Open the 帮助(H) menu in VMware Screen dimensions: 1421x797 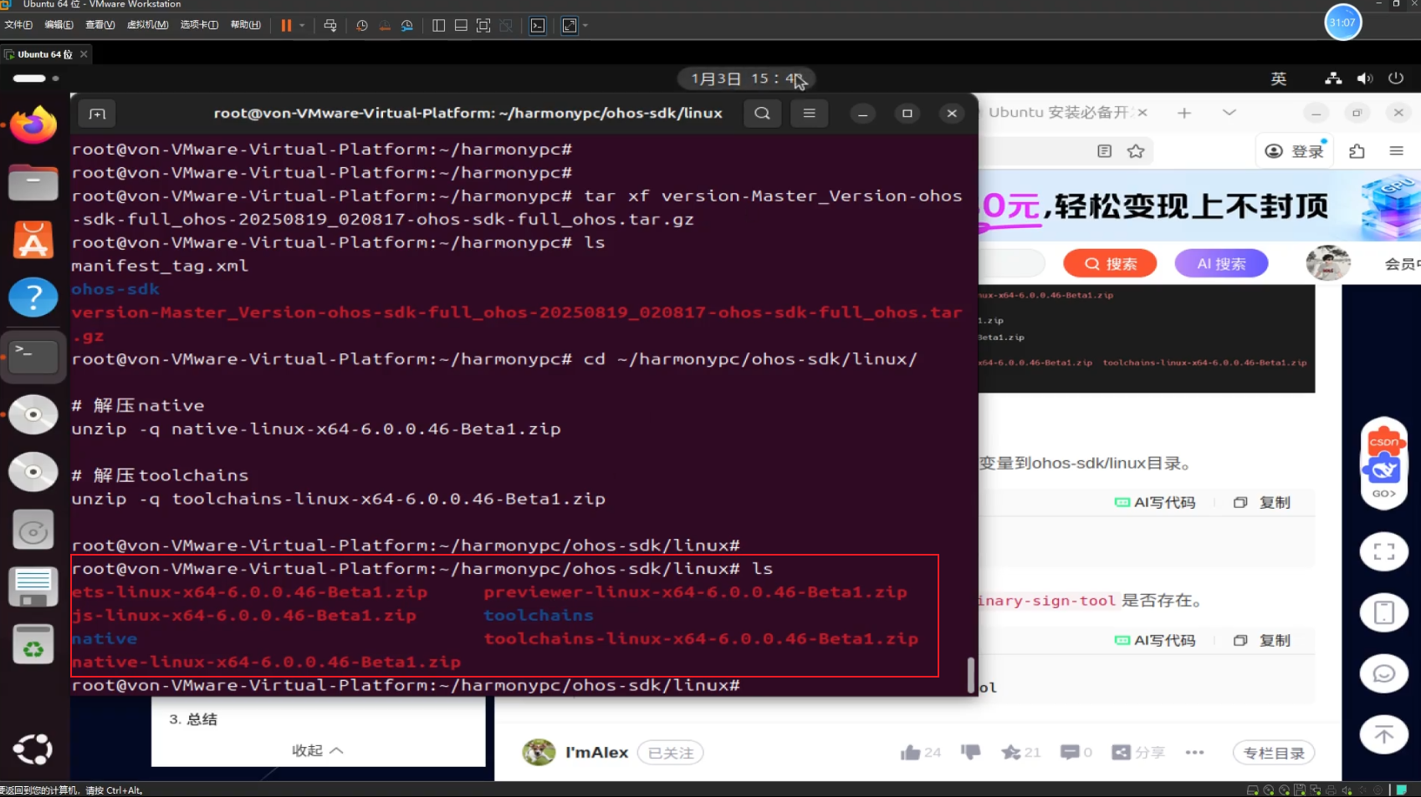pos(245,25)
